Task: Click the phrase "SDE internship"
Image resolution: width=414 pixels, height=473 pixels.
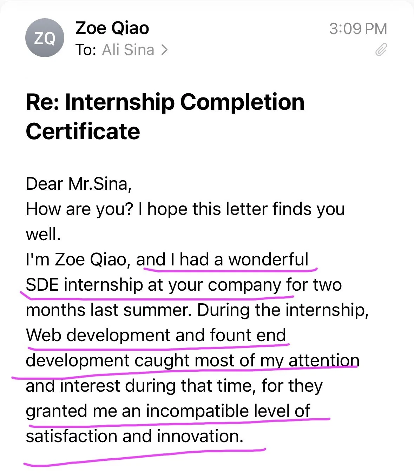Action: point(84,285)
